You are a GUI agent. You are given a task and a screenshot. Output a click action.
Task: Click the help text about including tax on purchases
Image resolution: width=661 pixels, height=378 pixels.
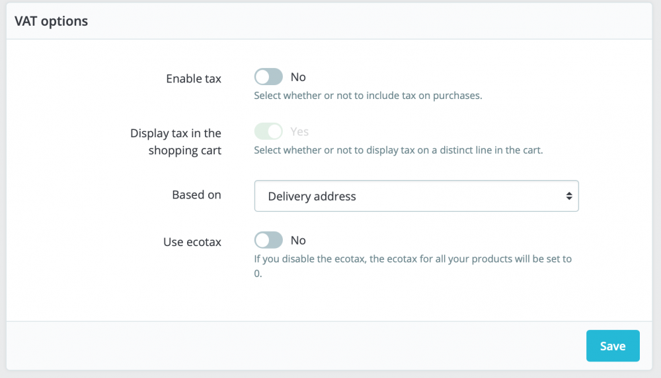368,95
